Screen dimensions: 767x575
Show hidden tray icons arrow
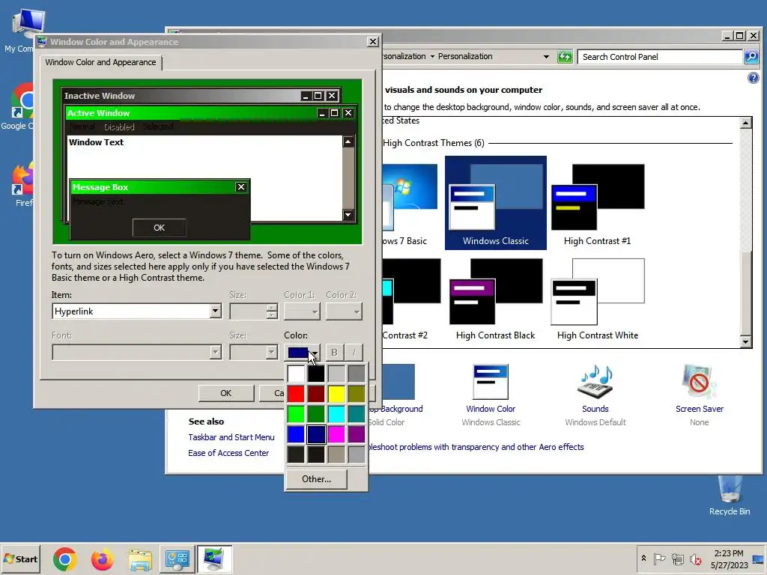[643, 559]
